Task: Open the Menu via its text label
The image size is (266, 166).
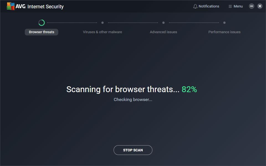Action: 238,6
